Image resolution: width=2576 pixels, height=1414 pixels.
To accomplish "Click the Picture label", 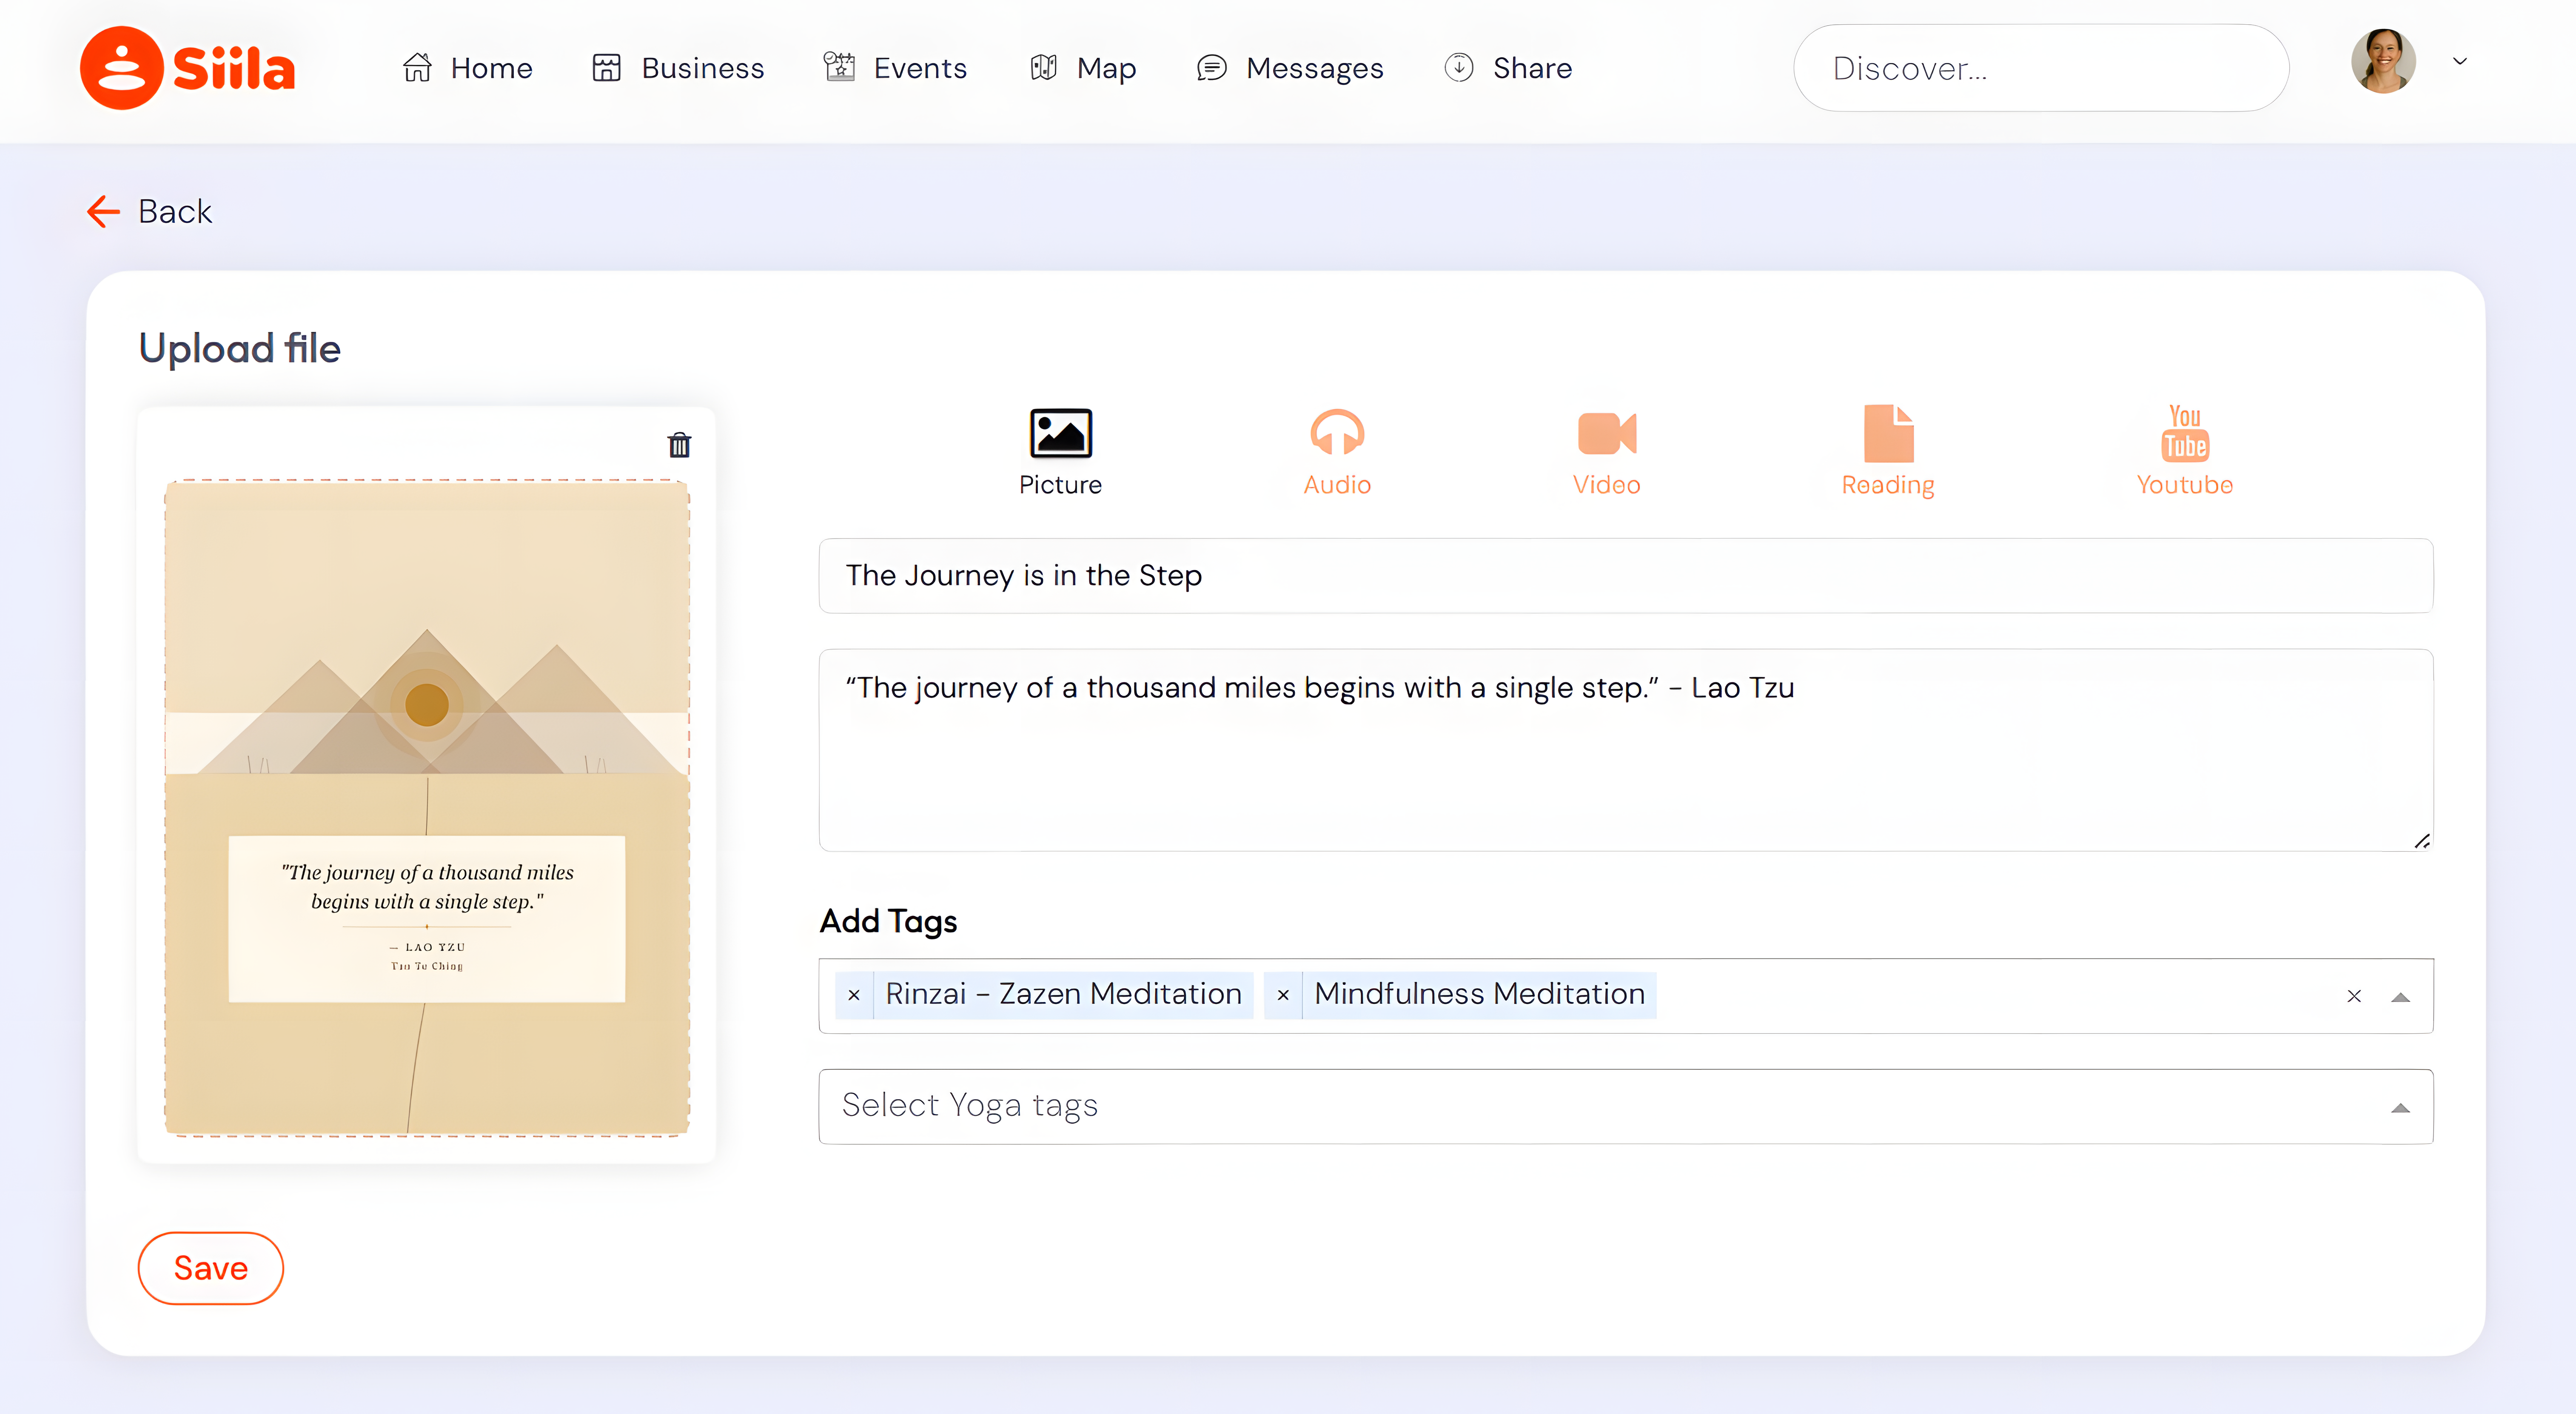I will tap(1060, 485).
